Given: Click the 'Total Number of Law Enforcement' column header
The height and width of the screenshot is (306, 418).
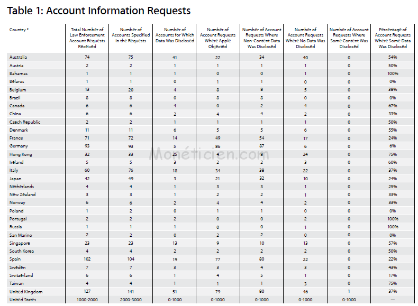Looking at the screenshot, I should (x=87, y=38).
